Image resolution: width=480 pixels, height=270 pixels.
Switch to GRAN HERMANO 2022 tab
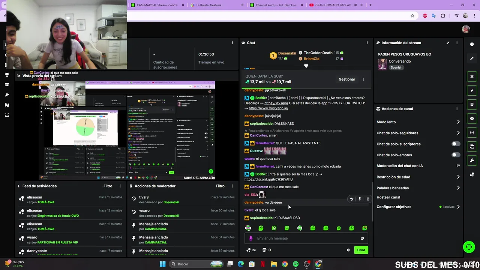coord(336,5)
